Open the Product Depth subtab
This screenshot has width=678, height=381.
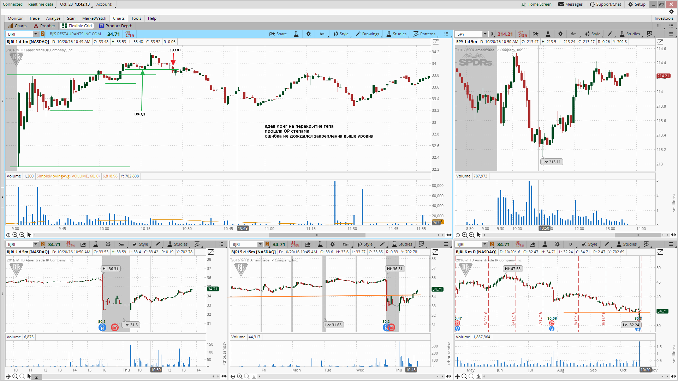[x=115, y=26]
